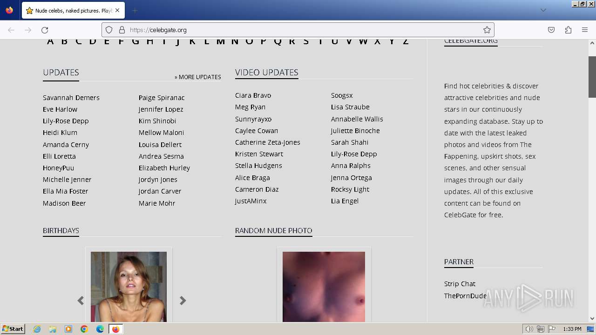Screen dimensions: 596x335
Task: Click the scrollbar up arrow
Action: (592, 44)
